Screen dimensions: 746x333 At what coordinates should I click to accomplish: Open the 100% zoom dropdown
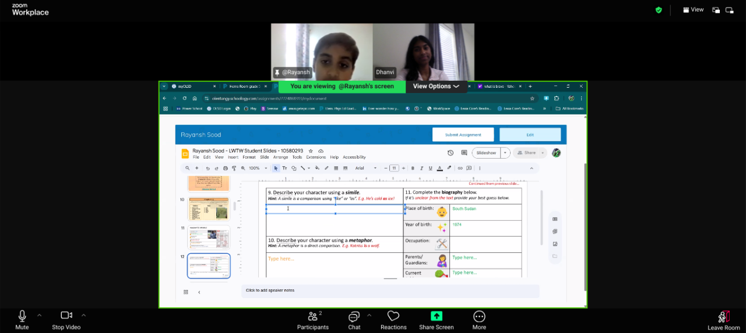pos(258,168)
